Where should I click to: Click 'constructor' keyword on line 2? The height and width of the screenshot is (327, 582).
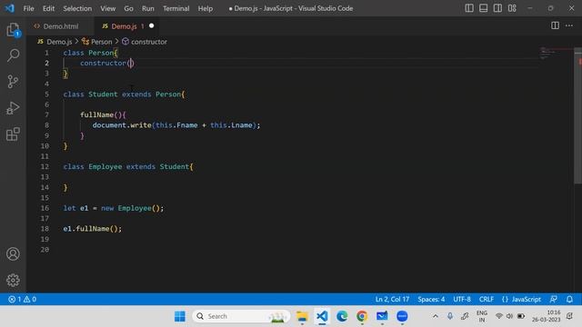tap(103, 63)
